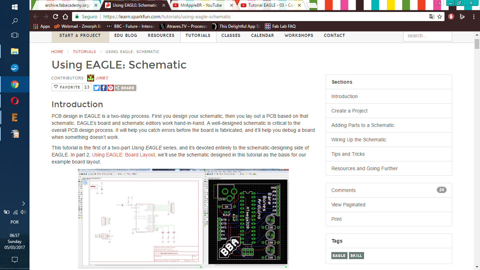The height and width of the screenshot is (270, 480).
Task: Go back to the previous page
Action: (x=36, y=17)
